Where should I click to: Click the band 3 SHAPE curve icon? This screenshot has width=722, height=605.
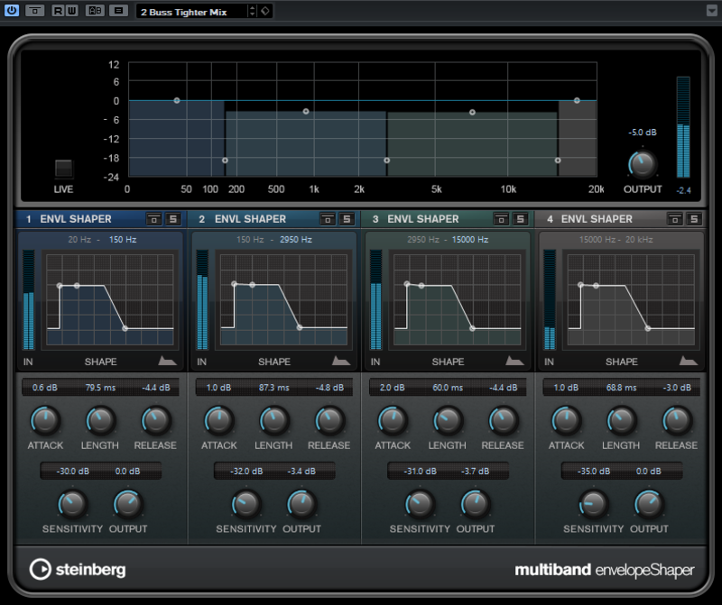(514, 361)
